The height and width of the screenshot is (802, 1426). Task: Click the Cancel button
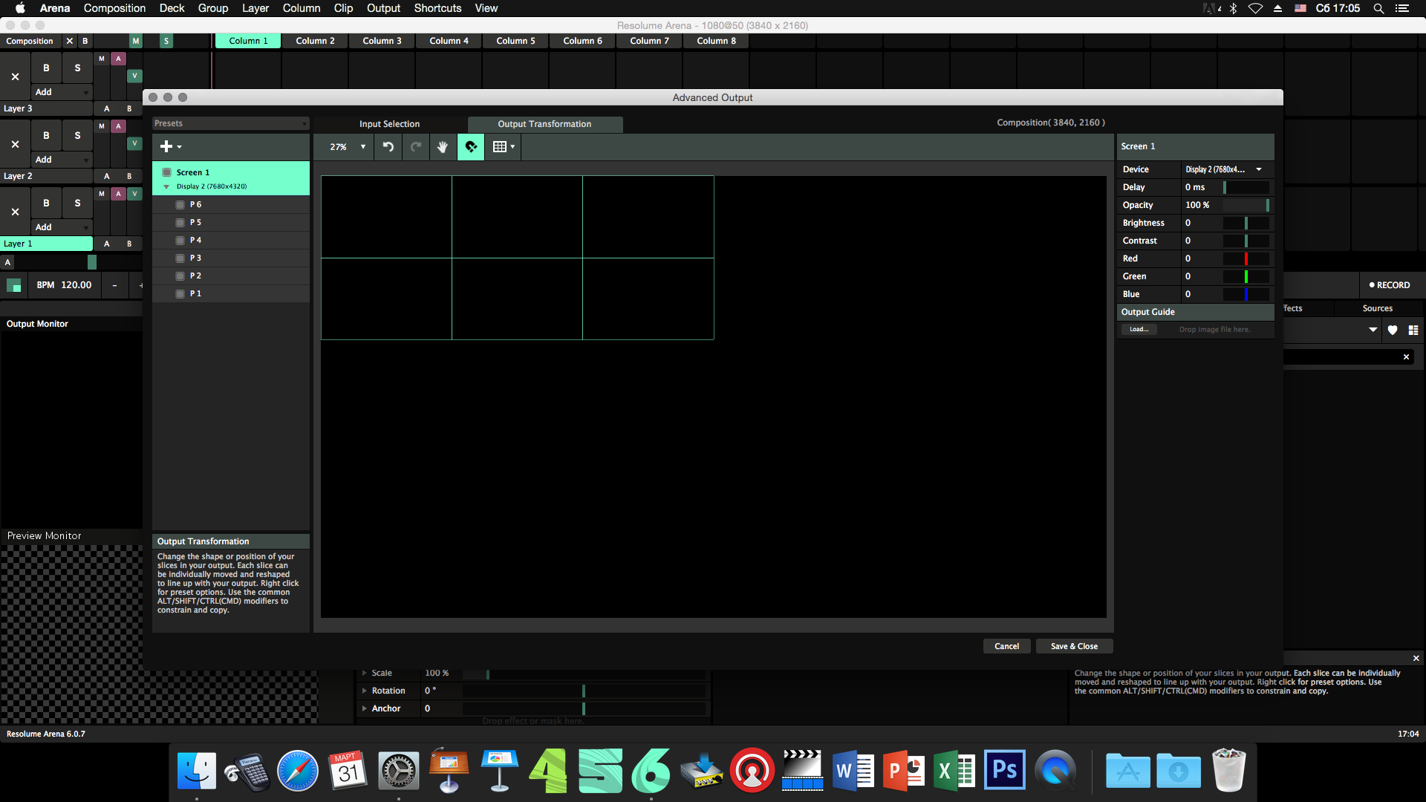[1006, 646]
